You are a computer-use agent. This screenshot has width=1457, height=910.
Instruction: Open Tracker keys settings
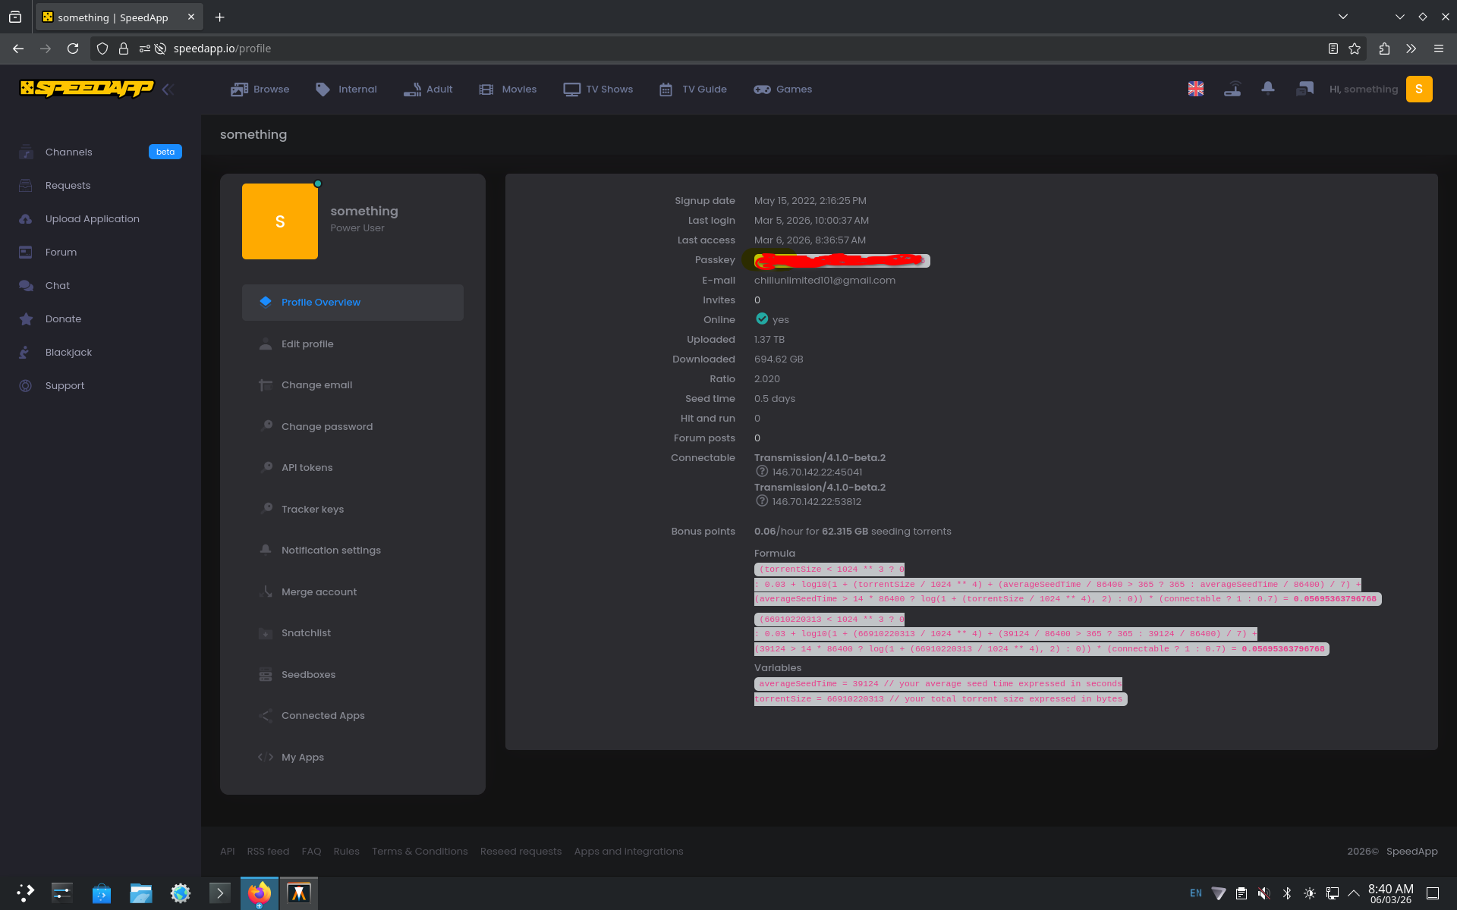(x=312, y=510)
